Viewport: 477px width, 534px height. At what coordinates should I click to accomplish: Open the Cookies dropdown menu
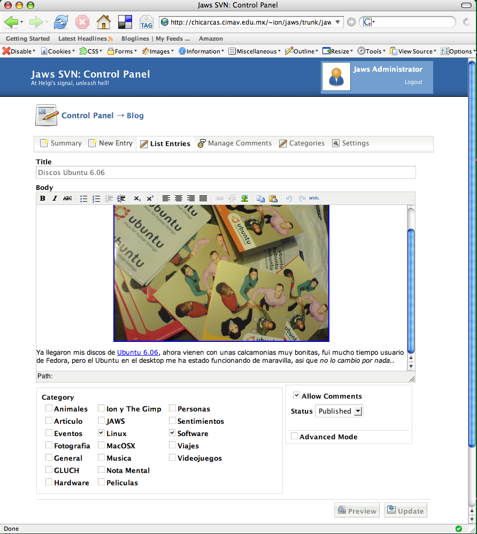click(x=58, y=51)
